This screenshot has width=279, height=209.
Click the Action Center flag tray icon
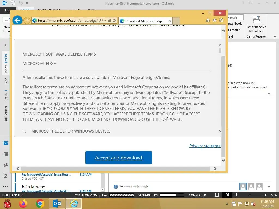pos(240,204)
